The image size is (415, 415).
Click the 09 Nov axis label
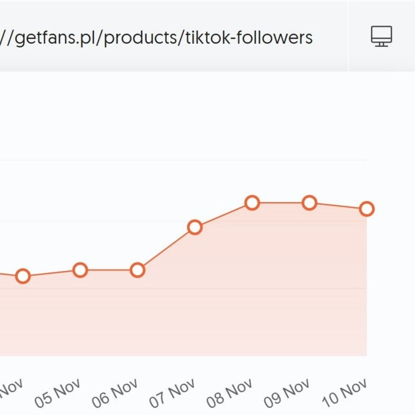(287, 393)
